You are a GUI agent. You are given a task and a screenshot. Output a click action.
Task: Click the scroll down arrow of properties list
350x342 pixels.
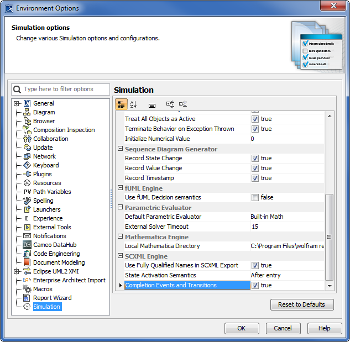[x=330, y=286]
